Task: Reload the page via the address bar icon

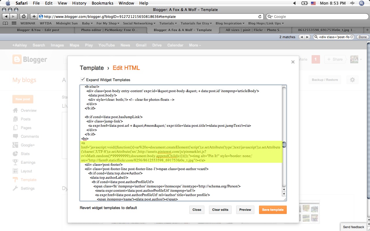Action: coord(260,16)
